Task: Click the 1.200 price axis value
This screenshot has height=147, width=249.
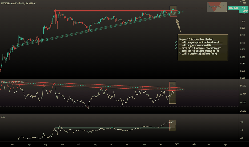Action: click(x=243, y=22)
